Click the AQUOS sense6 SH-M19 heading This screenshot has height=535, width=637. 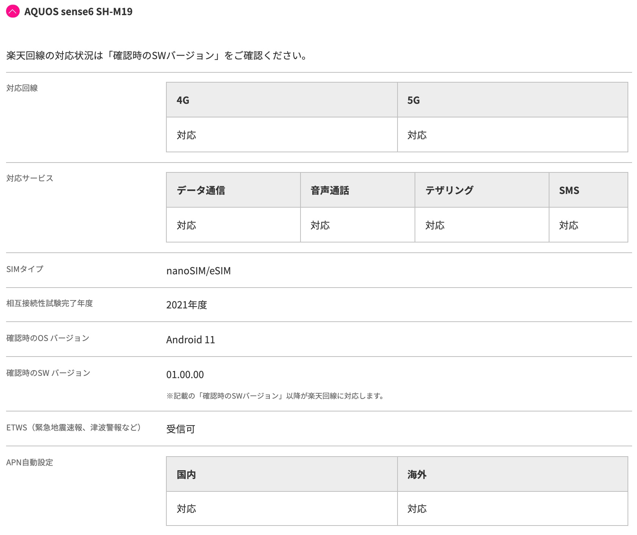[78, 12]
